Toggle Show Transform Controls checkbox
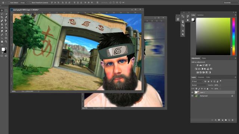 30,3
